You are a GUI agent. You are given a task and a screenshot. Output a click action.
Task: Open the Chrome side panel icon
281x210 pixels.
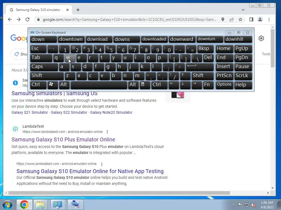251,19
